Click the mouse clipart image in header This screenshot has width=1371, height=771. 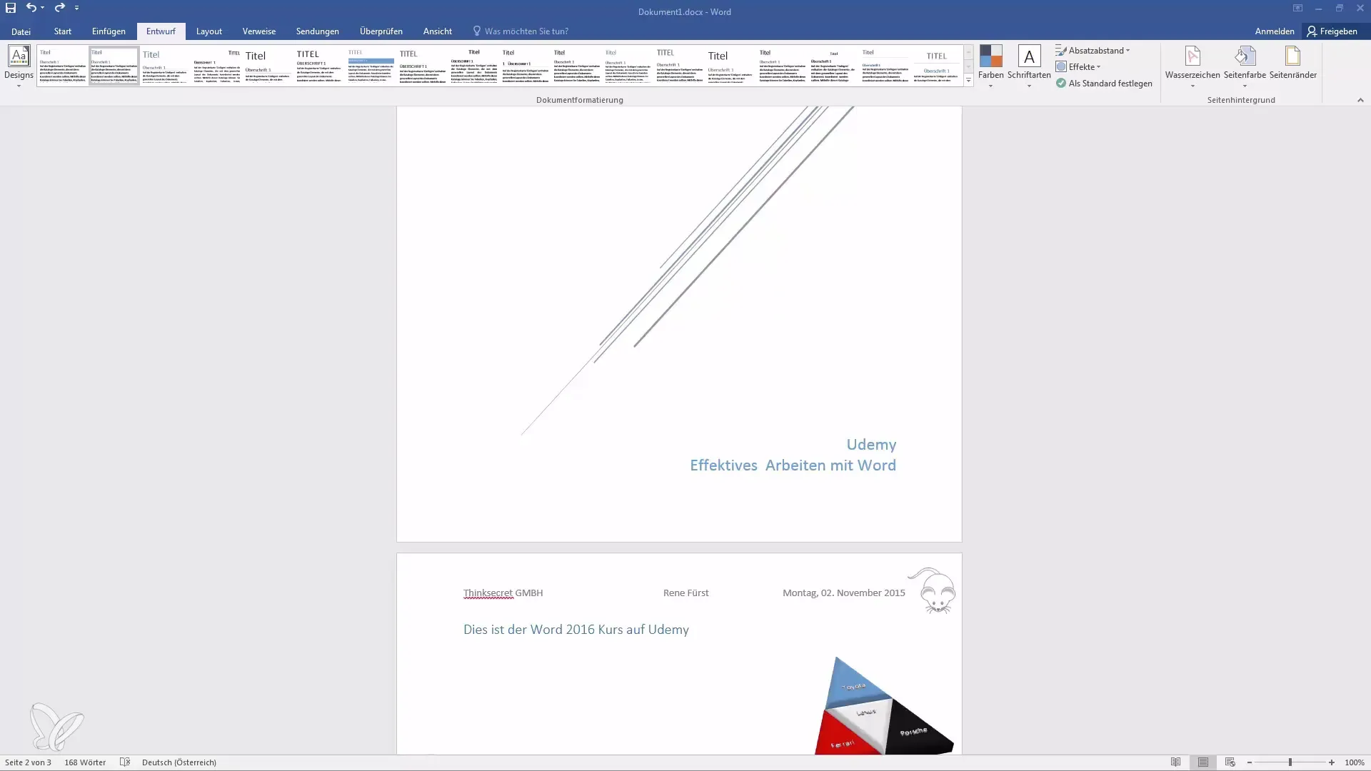coord(932,590)
